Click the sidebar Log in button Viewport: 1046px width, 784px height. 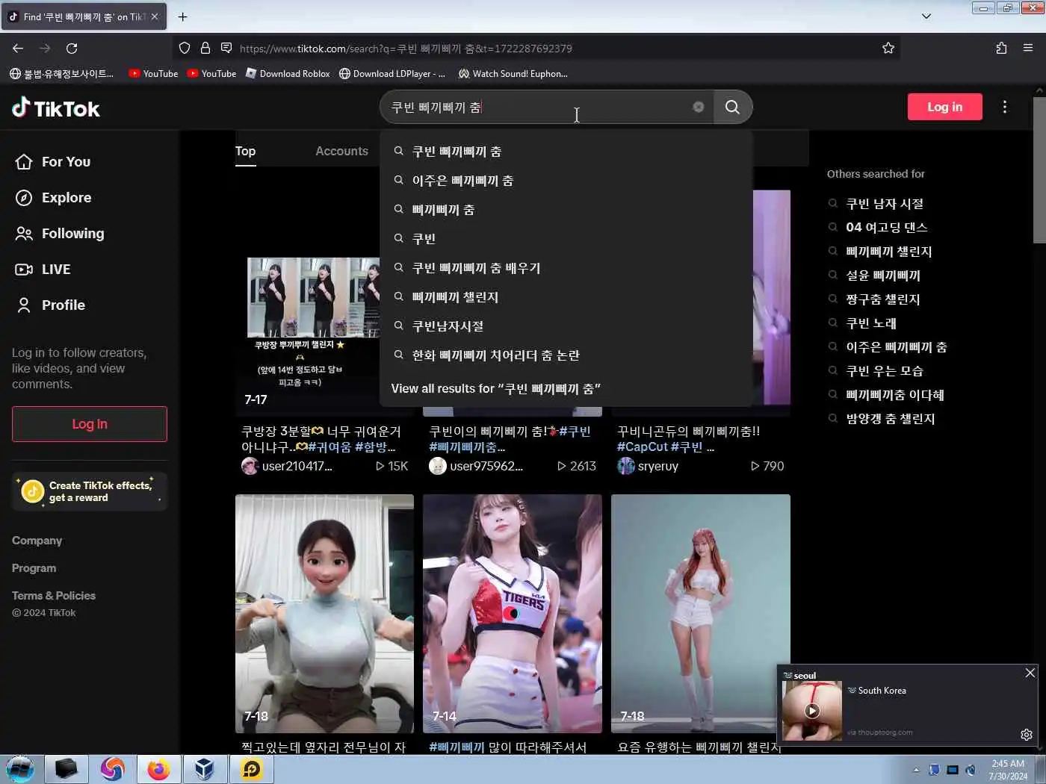(90, 424)
